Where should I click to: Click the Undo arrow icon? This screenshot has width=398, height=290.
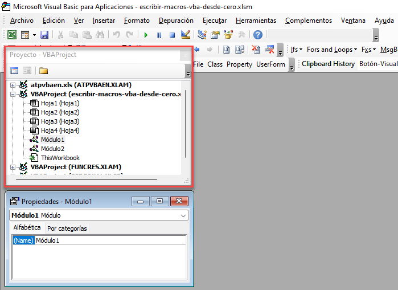117,34
